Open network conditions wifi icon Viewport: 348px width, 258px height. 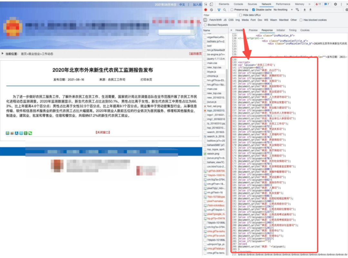tap(297, 10)
